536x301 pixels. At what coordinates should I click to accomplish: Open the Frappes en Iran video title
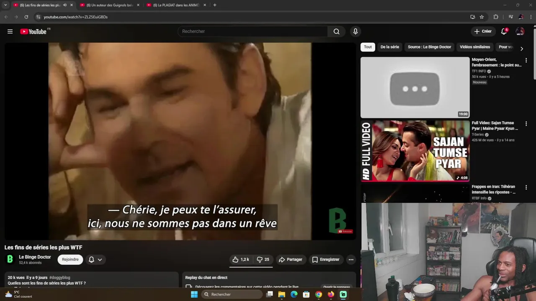pos(494,189)
